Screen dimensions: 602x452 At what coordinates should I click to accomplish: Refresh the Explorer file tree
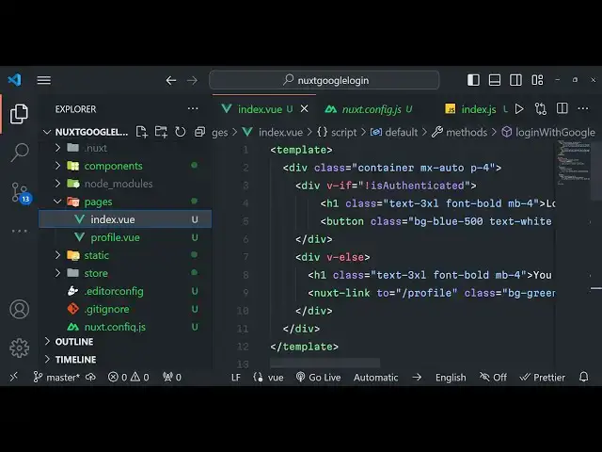click(x=180, y=132)
